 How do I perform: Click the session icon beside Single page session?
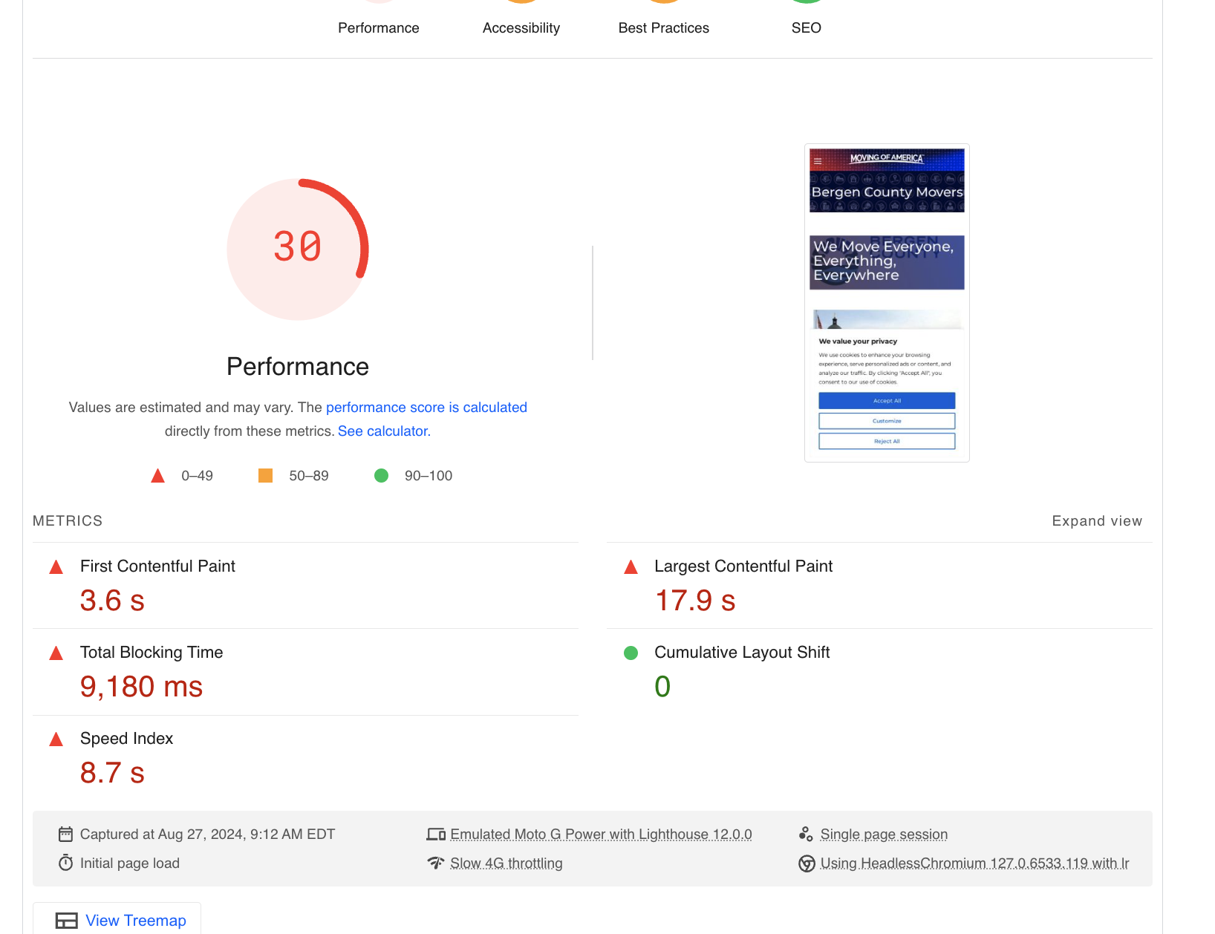(806, 834)
